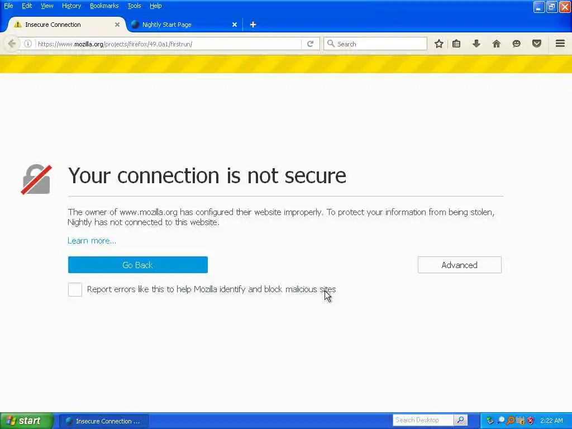
Task: Click the Search Desktop magnifier button
Action: coord(460,420)
